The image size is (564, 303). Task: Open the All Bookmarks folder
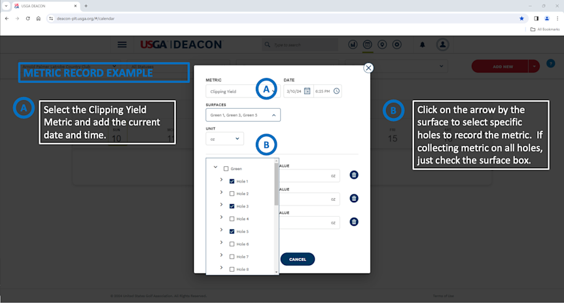pos(545,29)
